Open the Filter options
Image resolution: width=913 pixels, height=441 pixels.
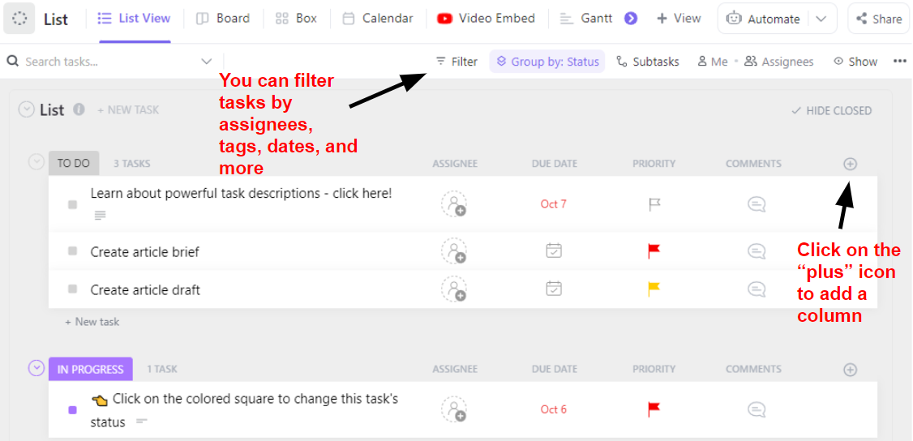click(x=457, y=61)
